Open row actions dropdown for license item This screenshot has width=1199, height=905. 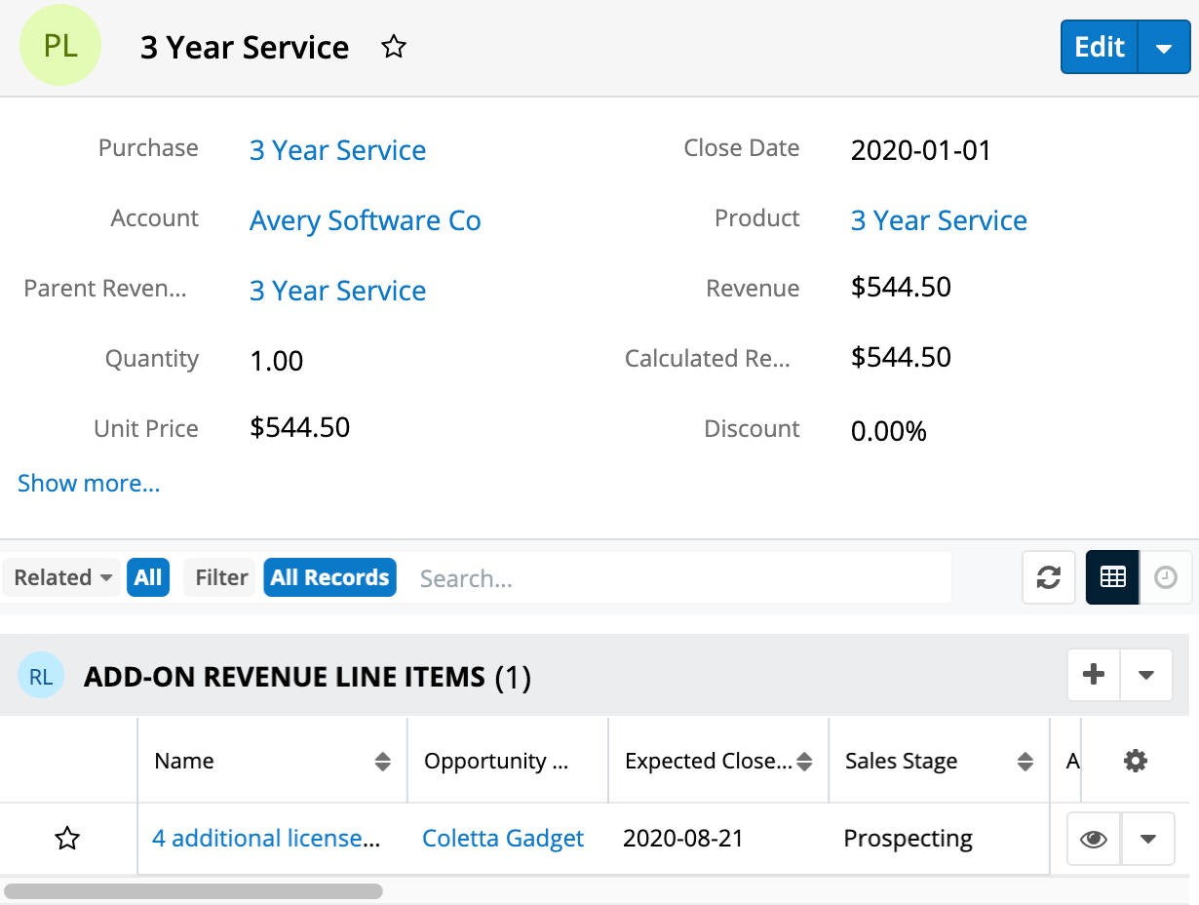pos(1148,839)
